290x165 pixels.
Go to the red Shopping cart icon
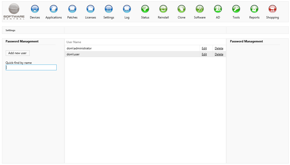pos(273,9)
